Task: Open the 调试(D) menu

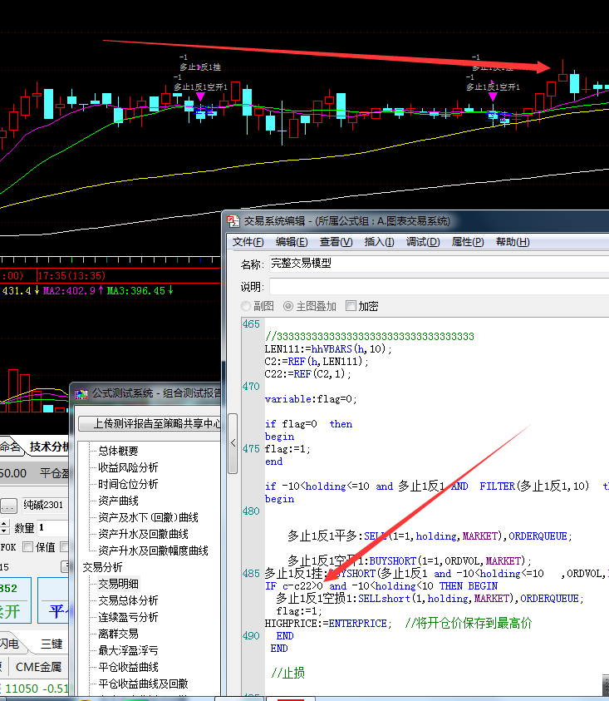Action: pos(423,242)
